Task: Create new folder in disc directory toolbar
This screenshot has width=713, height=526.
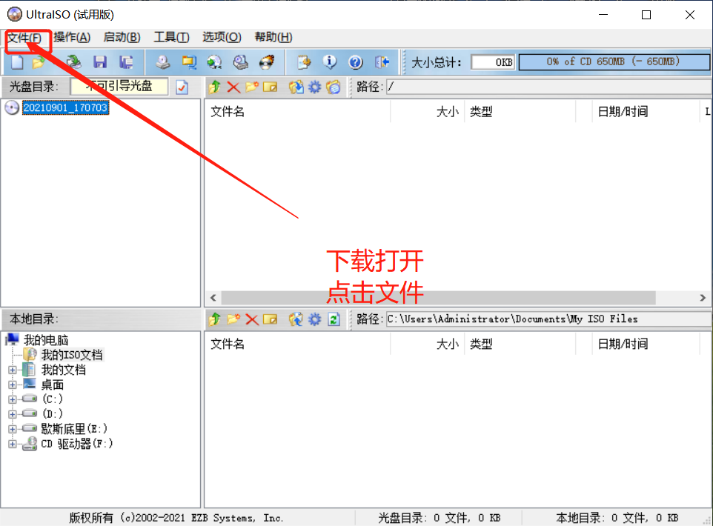Action: click(251, 87)
